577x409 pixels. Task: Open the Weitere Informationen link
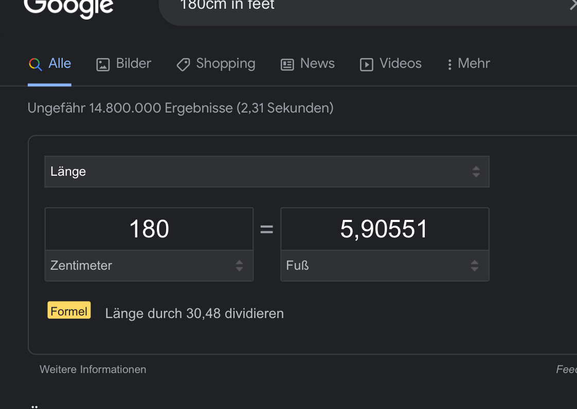click(x=93, y=369)
